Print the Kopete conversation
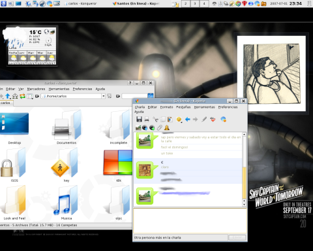Screen dimensions: 313x251 point(147,119)
